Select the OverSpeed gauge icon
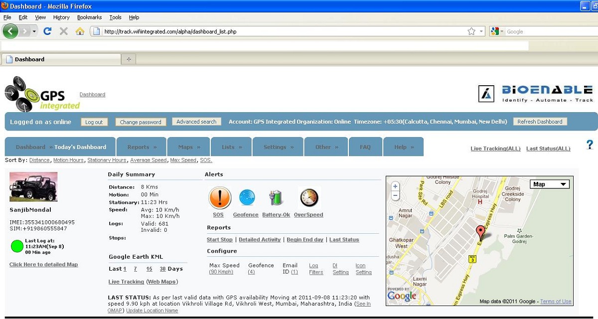The height and width of the screenshot is (319, 598). (308, 197)
